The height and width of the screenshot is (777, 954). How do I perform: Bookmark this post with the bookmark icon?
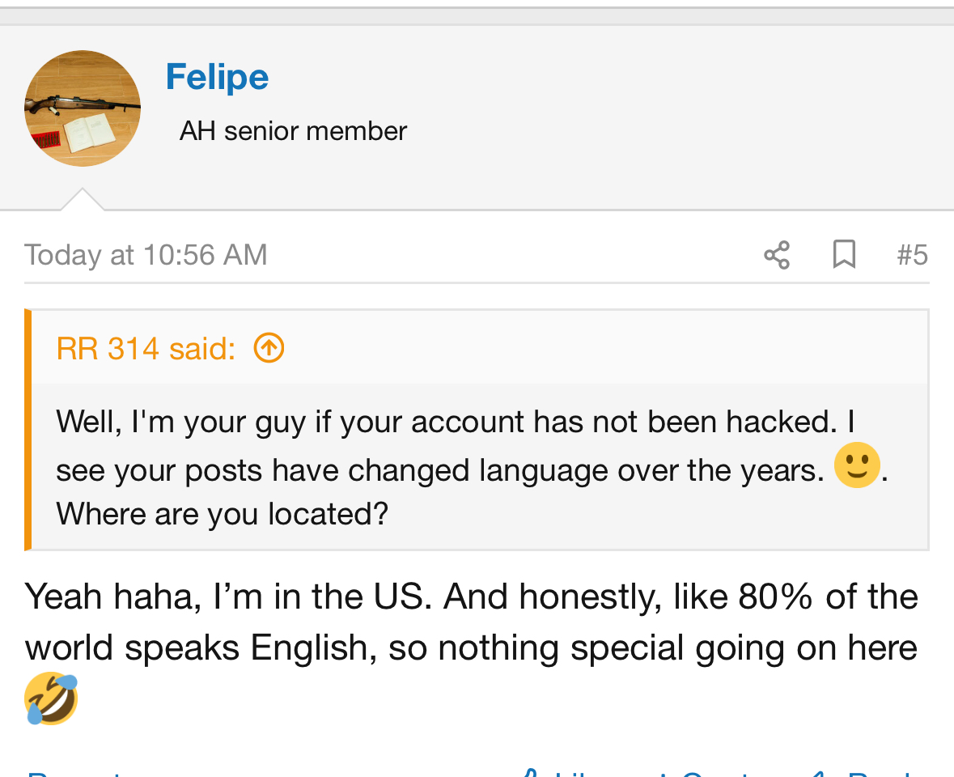844,255
